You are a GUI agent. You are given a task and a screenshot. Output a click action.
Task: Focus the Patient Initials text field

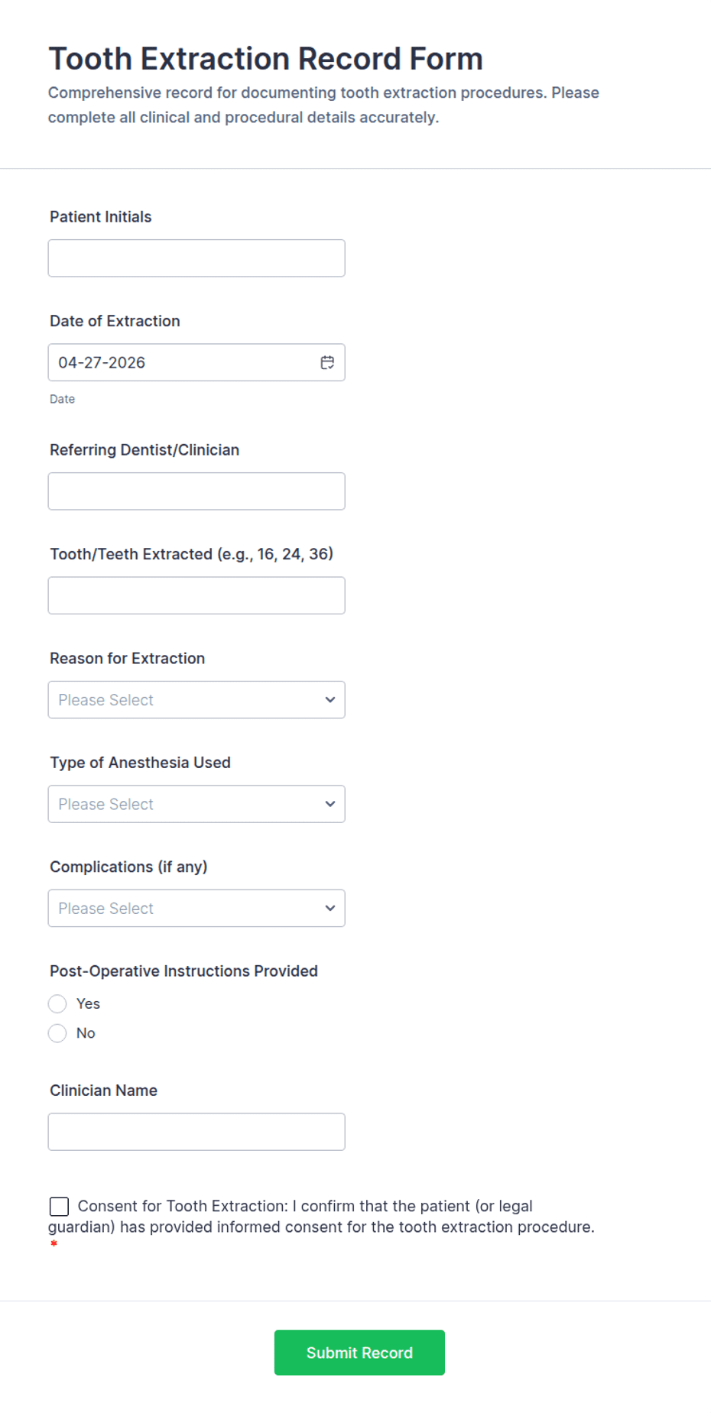point(196,258)
